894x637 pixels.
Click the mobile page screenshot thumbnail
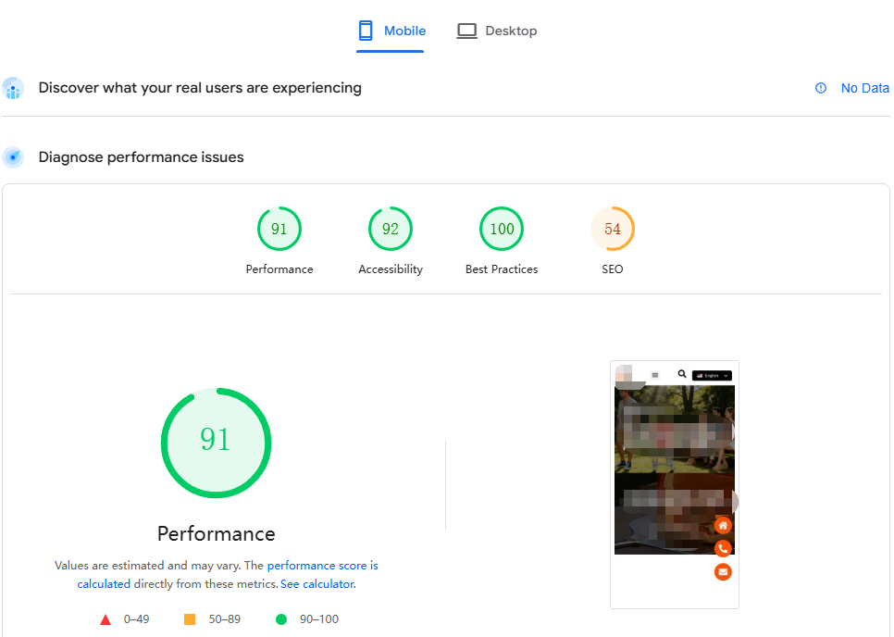point(675,484)
